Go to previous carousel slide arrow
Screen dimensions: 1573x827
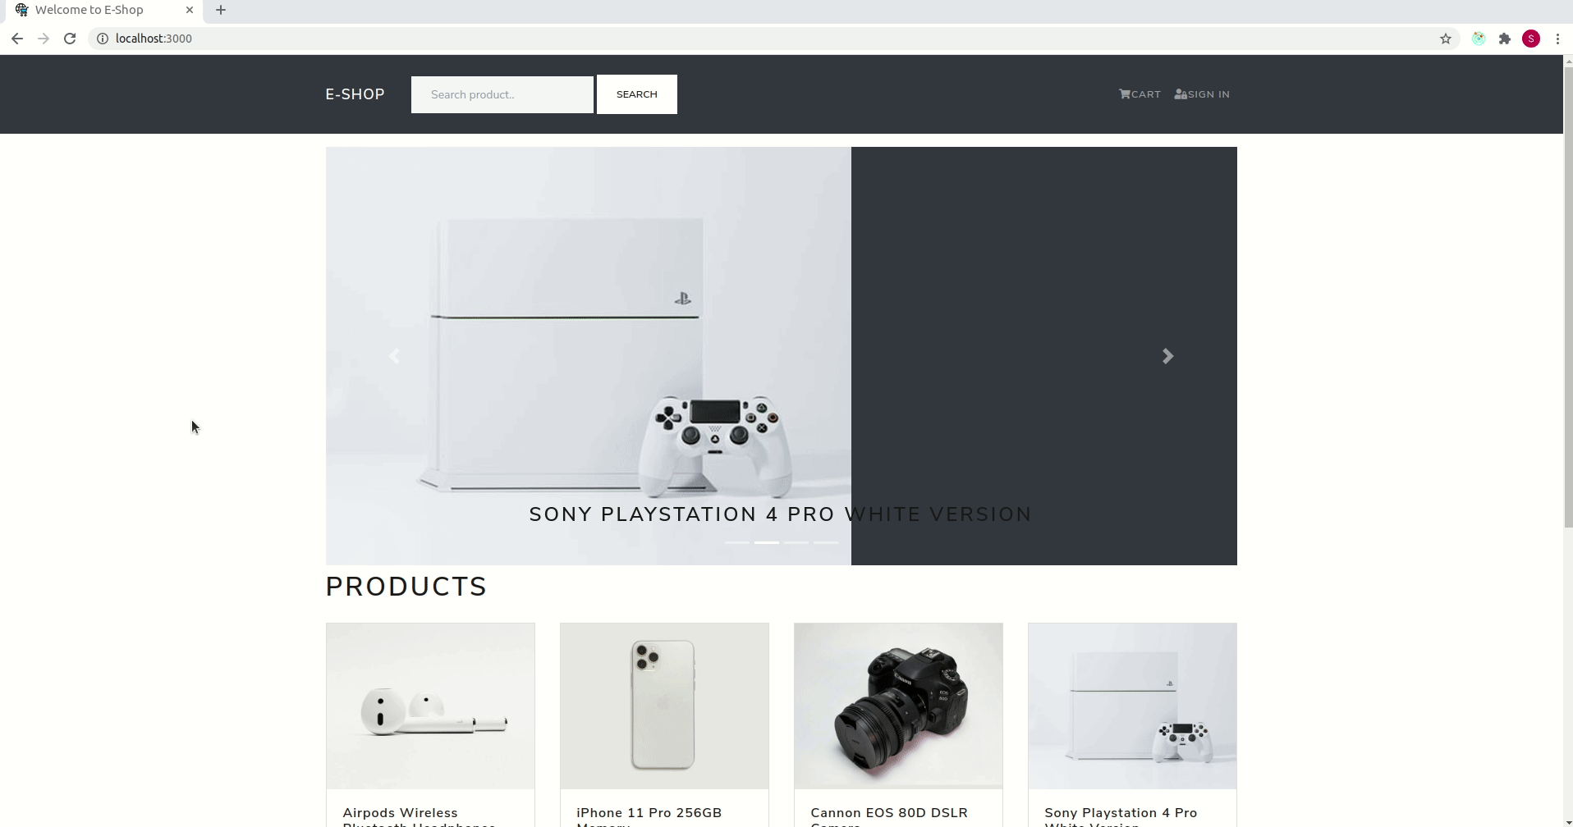coord(394,356)
